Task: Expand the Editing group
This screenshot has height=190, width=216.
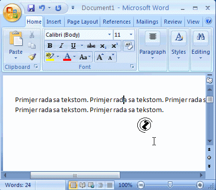Action: [200, 50]
